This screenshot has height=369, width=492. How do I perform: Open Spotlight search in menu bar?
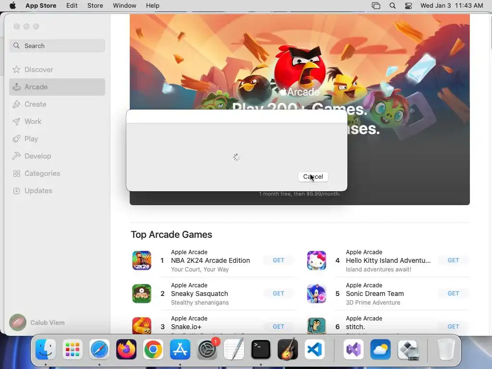click(x=392, y=6)
